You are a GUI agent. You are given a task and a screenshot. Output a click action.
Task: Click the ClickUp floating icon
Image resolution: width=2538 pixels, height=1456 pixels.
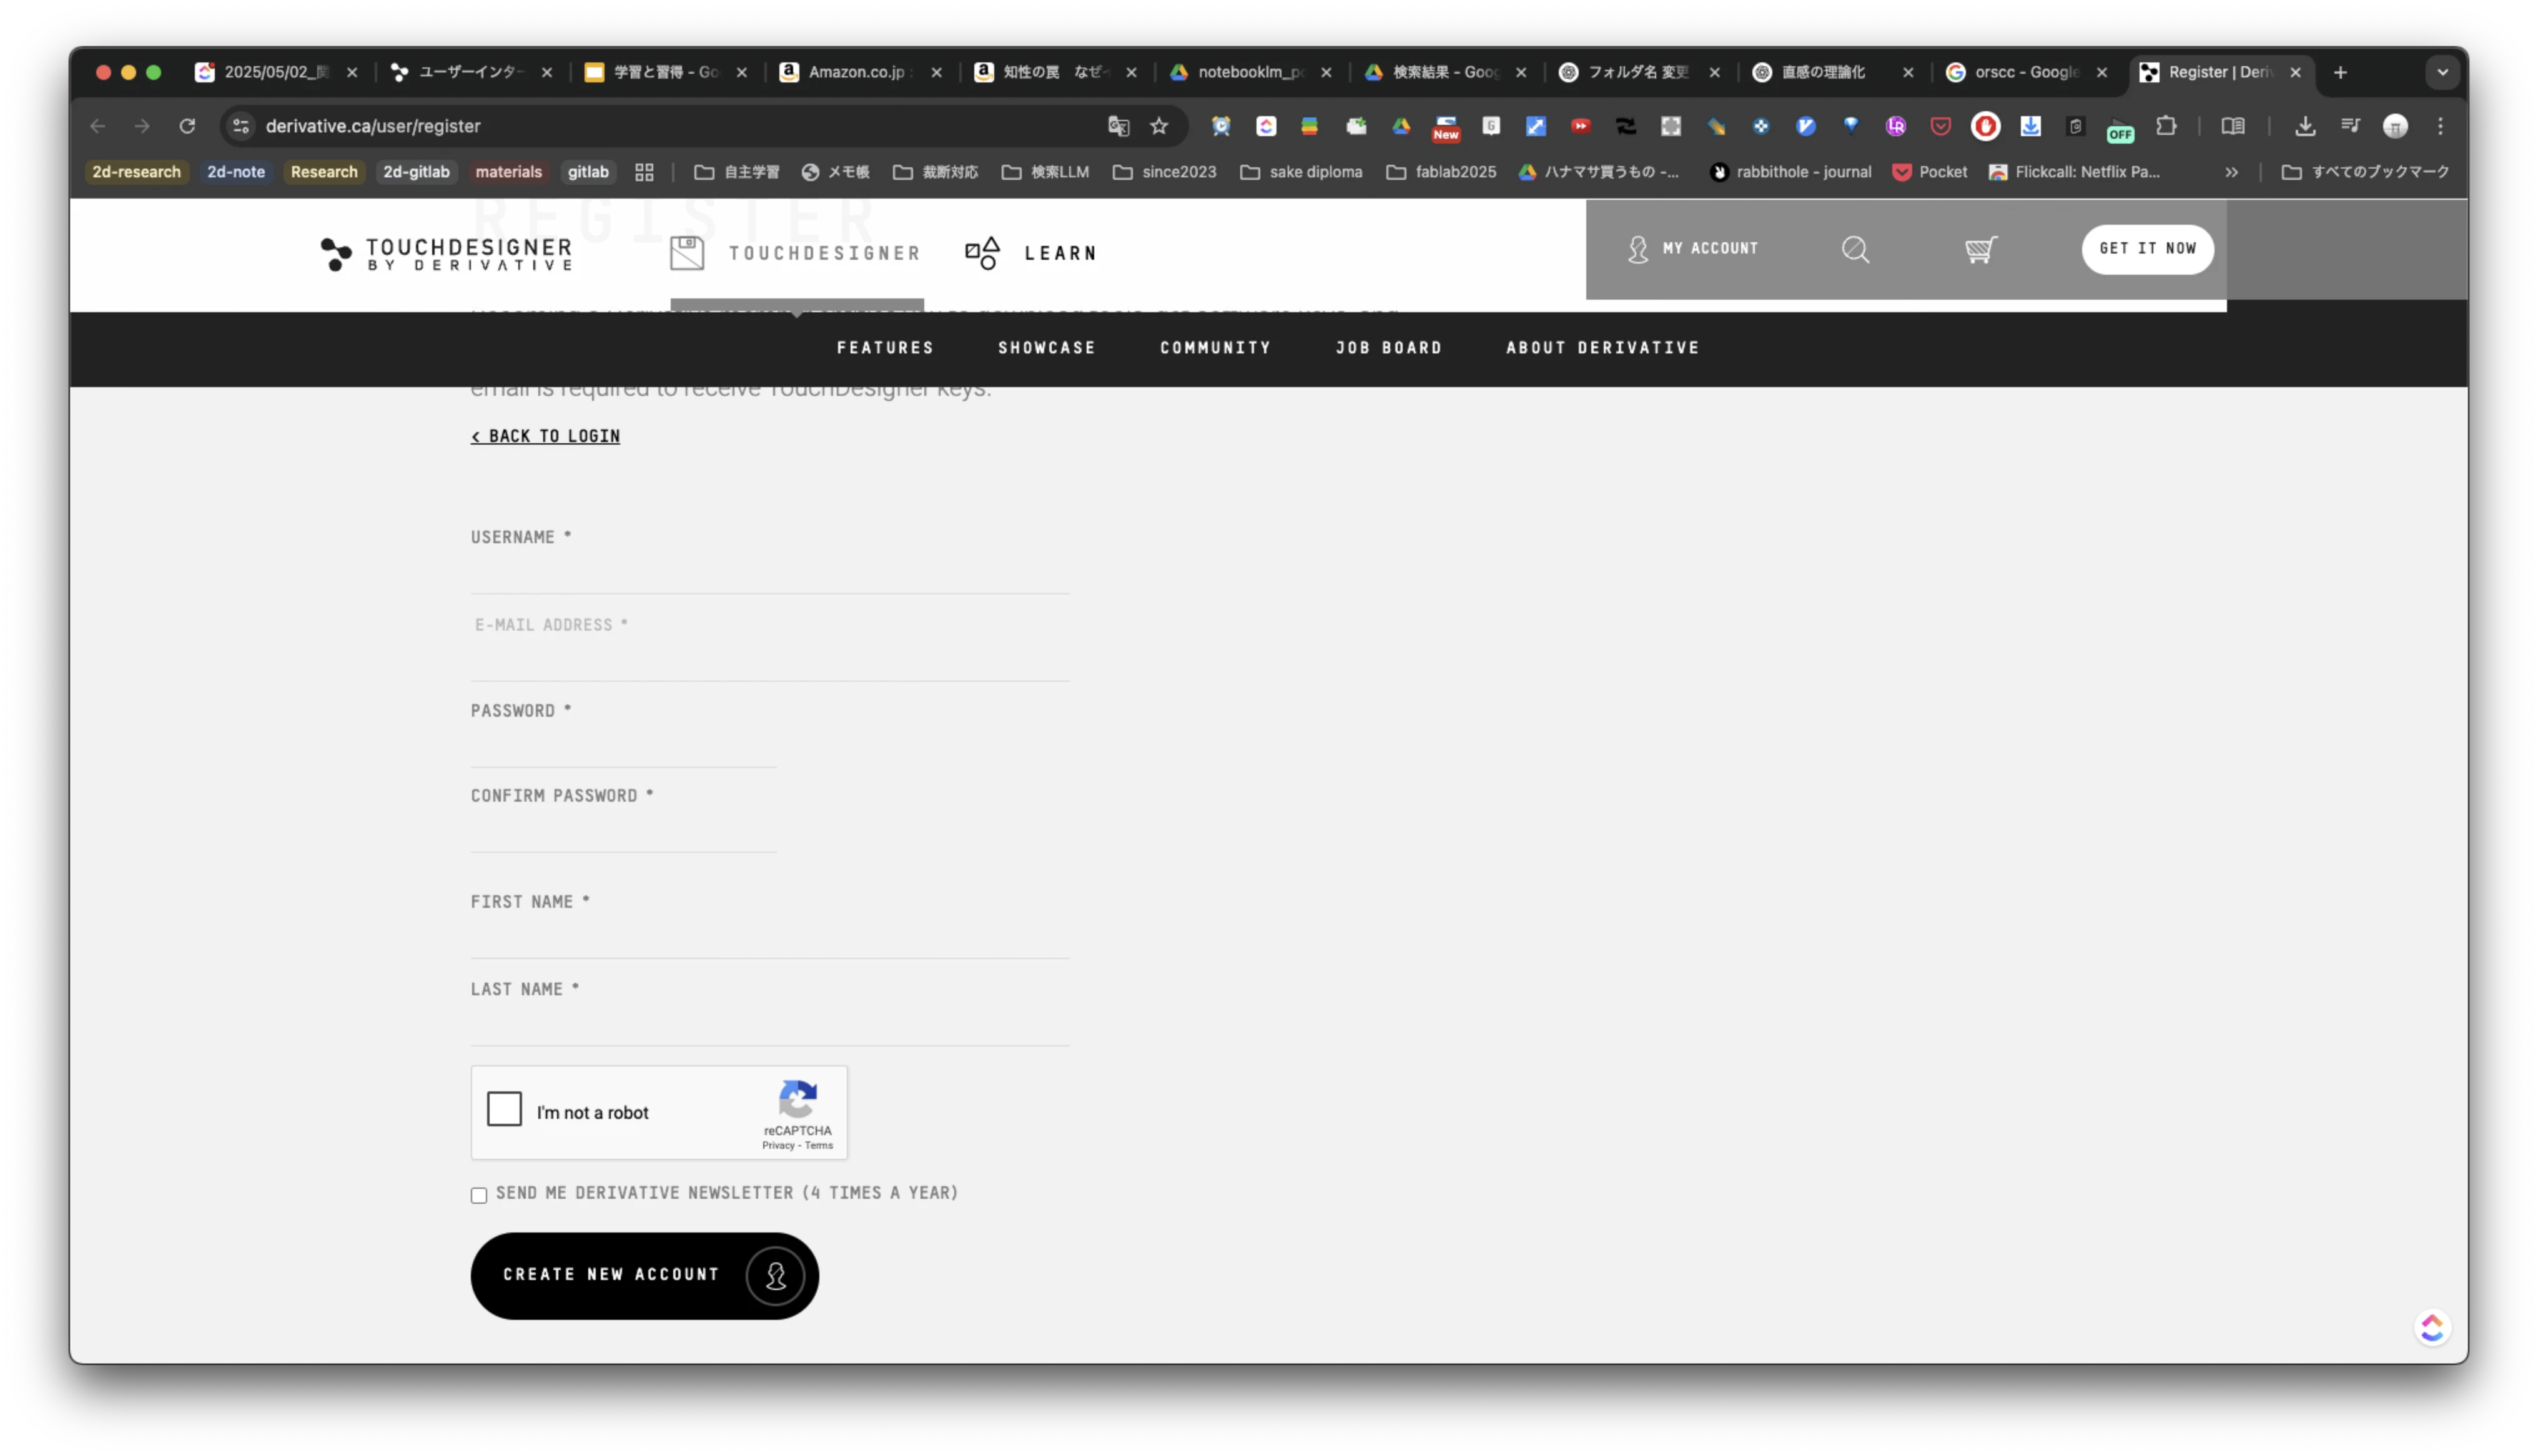[x=2431, y=1327]
